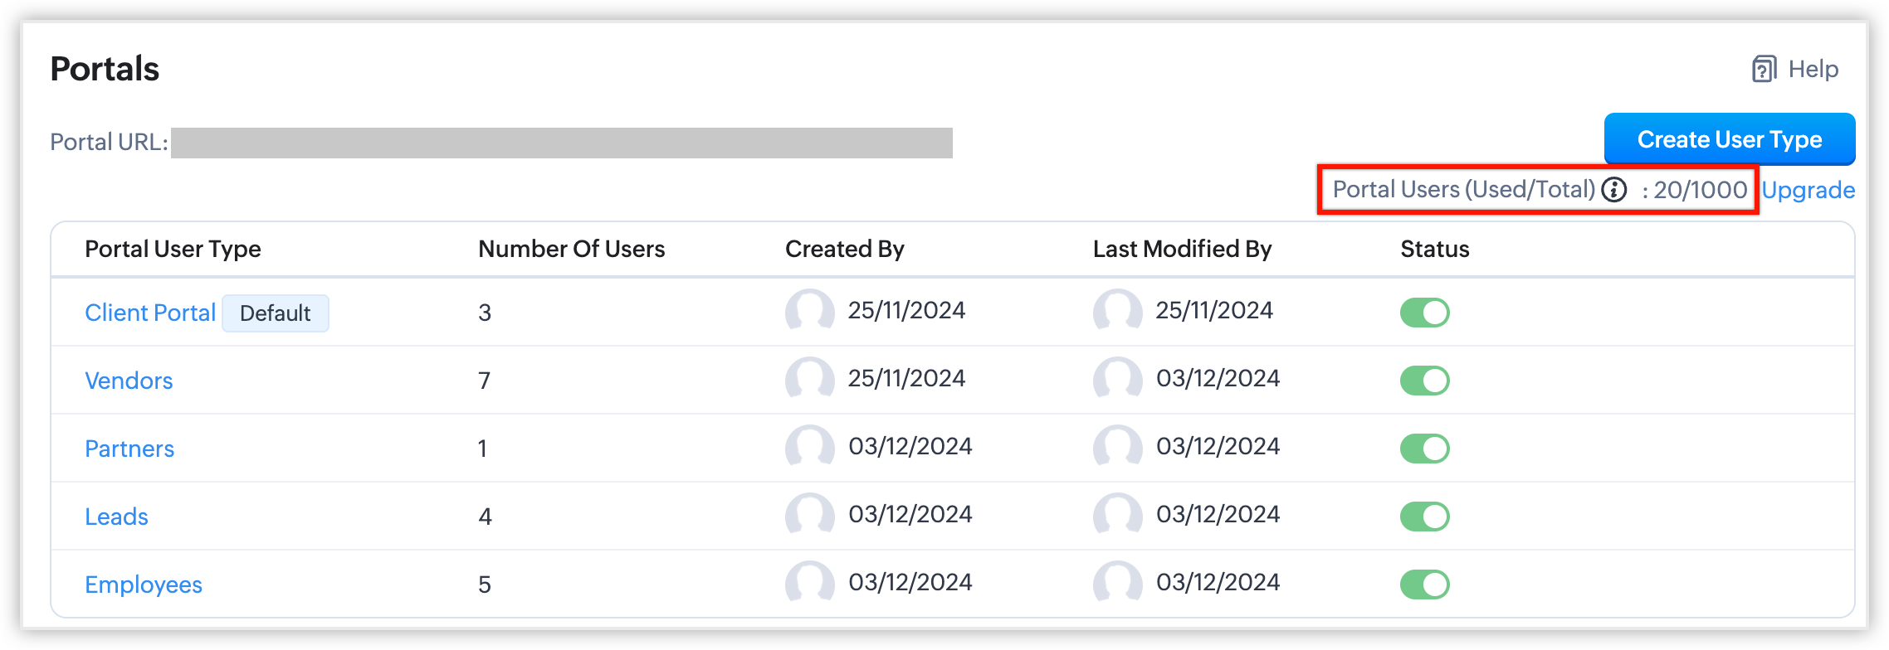Click Leads last modified avatar icon
This screenshot has height=650, width=1889.
point(1117,516)
